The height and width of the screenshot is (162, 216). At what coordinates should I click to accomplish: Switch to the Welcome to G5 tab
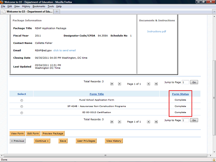(27, 11)
